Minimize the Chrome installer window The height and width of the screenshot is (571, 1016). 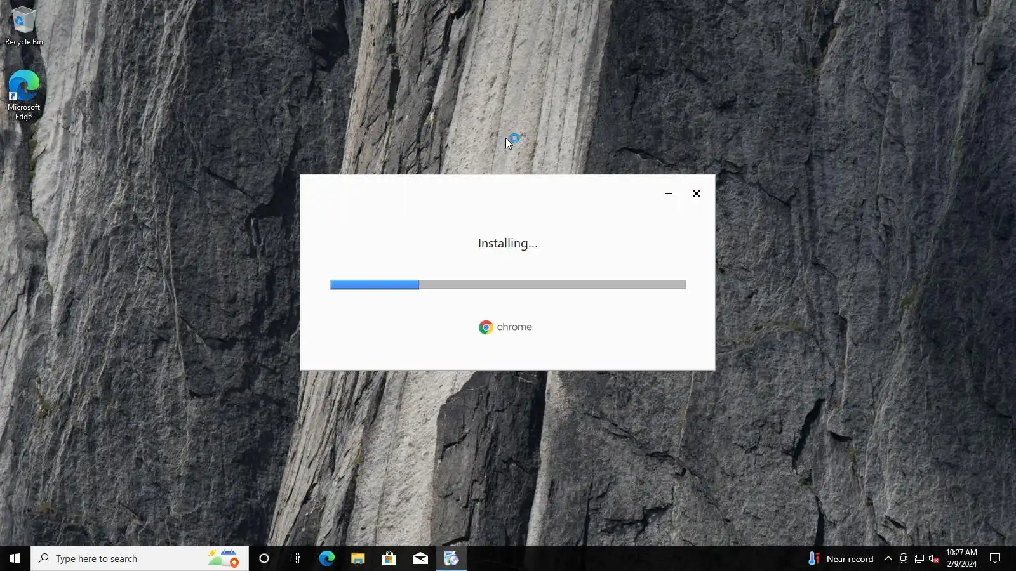(x=669, y=194)
